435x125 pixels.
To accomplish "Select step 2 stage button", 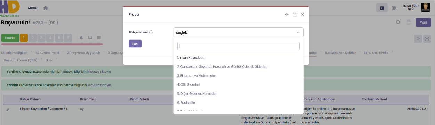I will point(33,38).
